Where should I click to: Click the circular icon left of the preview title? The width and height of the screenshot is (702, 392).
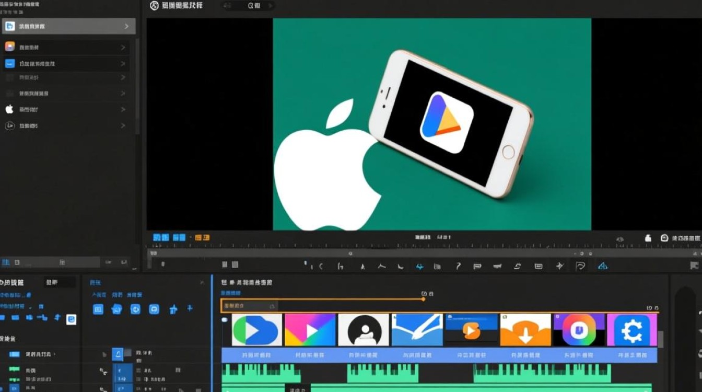[154, 6]
